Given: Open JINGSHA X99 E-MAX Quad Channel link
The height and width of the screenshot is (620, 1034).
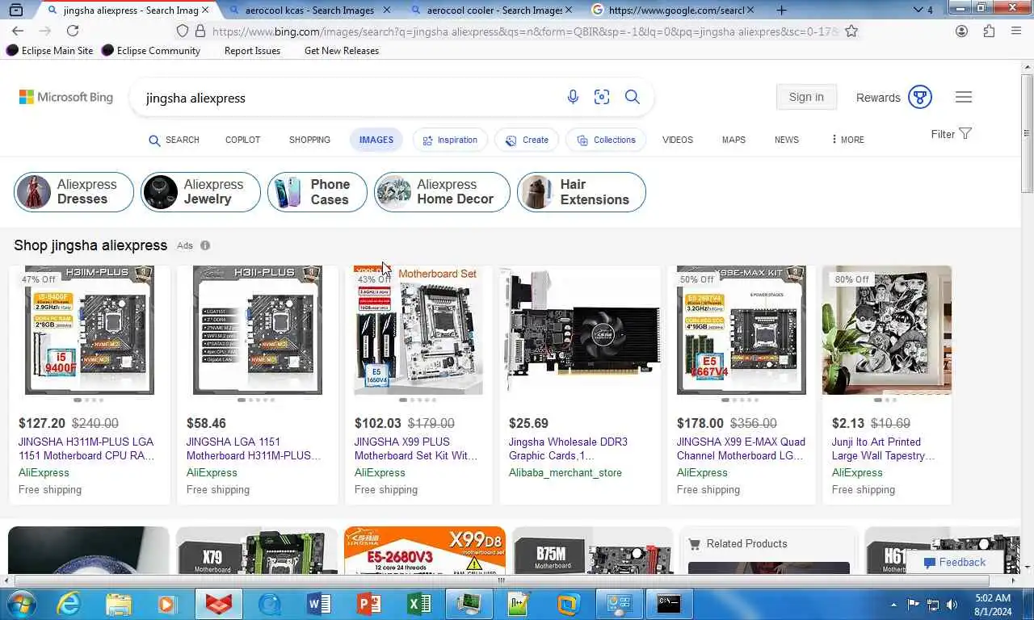Looking at the screenshot, I should point(741,449).
